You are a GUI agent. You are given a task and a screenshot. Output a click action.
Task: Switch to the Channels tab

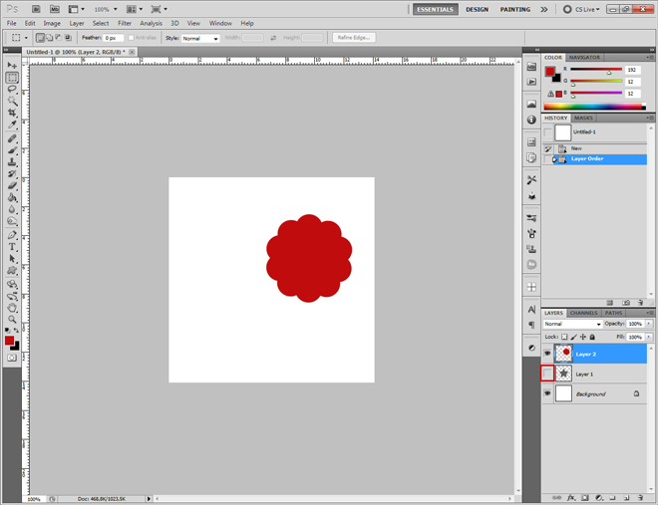584,313
